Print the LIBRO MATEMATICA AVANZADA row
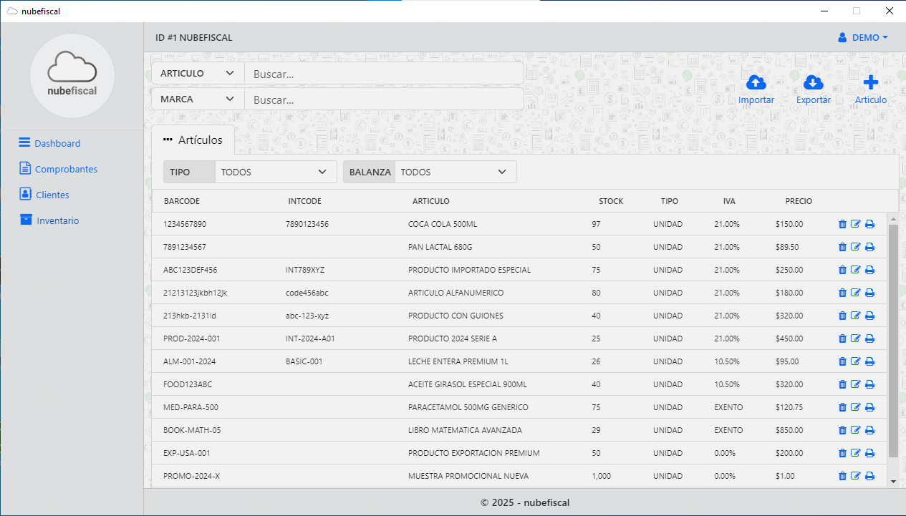This screenshot has width=906, height=516. pyautogui.click(x=869, y=431)
